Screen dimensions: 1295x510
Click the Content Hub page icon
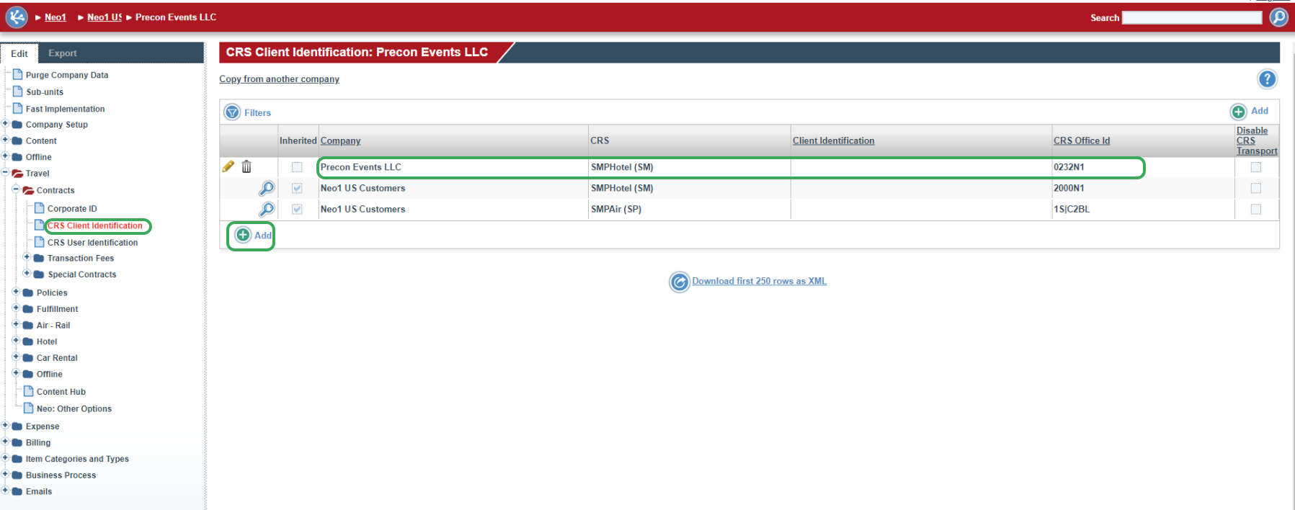point(29,391)
